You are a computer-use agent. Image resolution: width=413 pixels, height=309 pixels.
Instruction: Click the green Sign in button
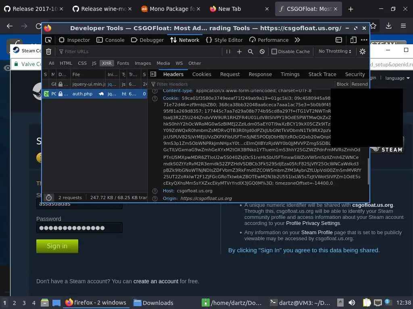[x=57, y=246]
